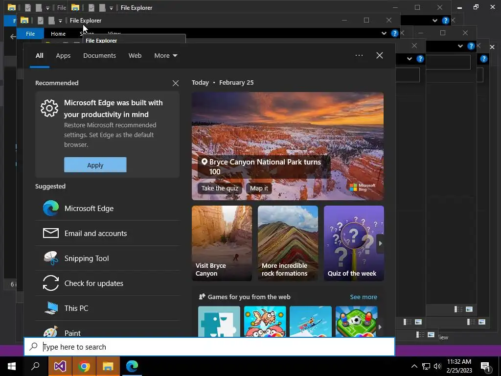Image resolution: width=501 pixels, height=376 pixels.
Task: Click Take the quiz button
Action: (x=220, y=188)
